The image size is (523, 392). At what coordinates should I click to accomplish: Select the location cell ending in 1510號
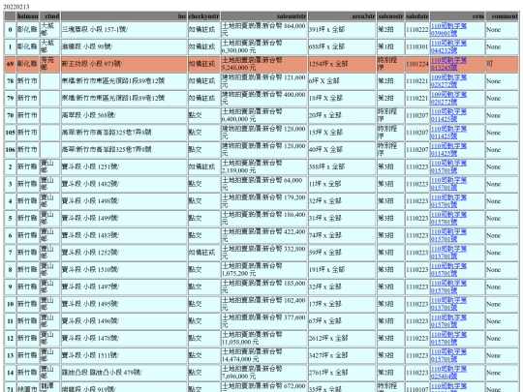pyautogui.click(x=124, y=270)
